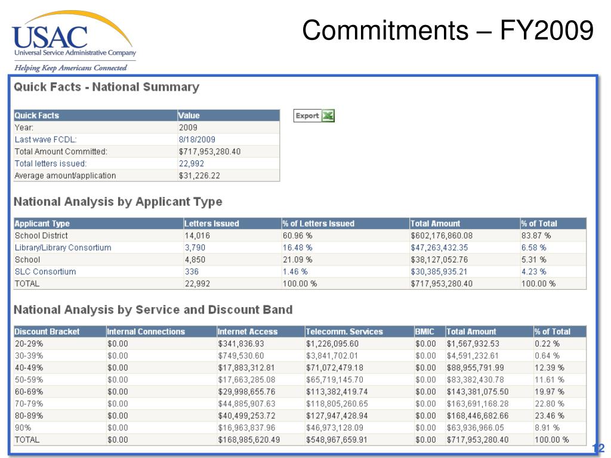
Task: Select the $717,953,280.40 Total Amount Committed value
Action: pyautogui.click(x=209, y=151)
